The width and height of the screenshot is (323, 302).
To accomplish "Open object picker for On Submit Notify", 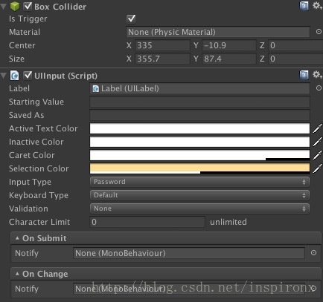I will click(x=313, y=253).
